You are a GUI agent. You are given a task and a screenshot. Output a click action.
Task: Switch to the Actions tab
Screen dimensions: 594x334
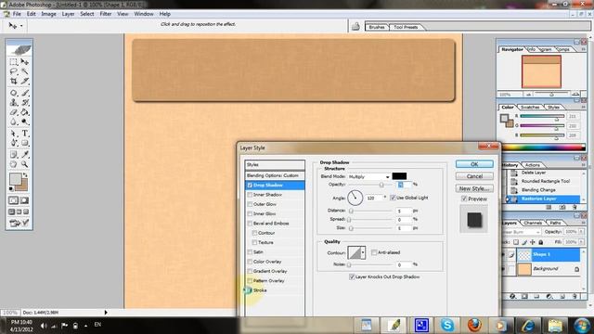[x=532, y=165]
